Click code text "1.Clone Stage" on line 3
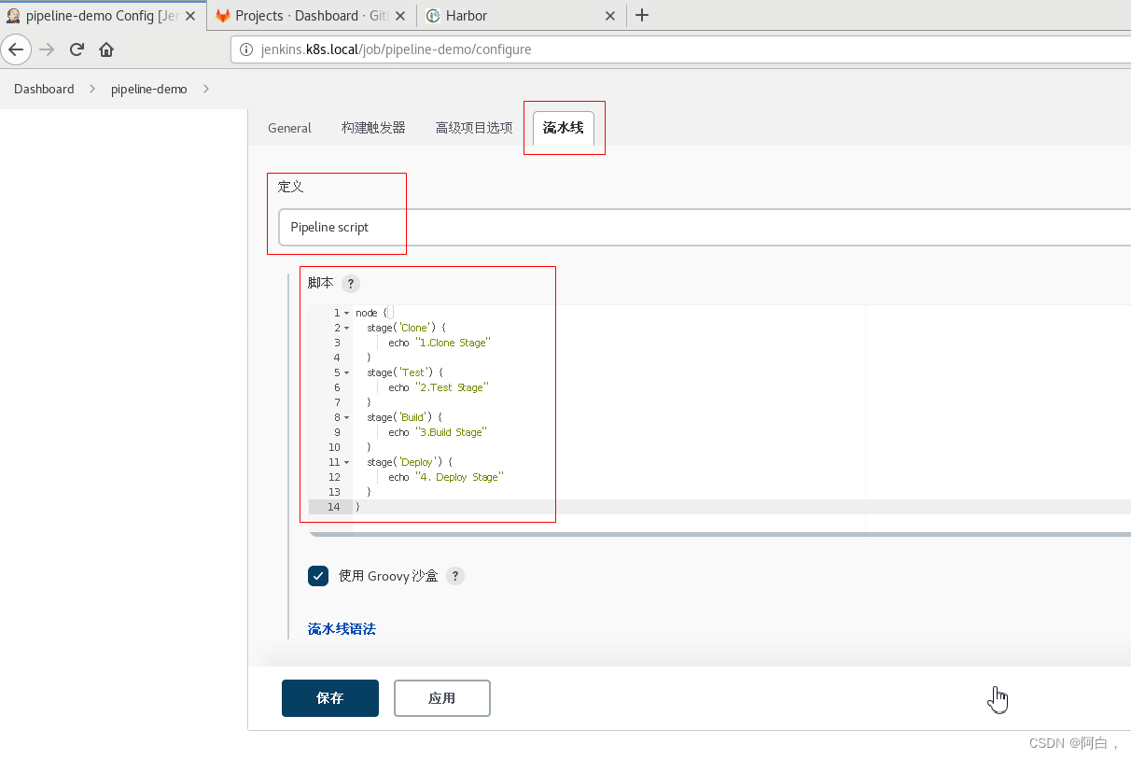The height and width of the screenshot is (758, 1131). pyautogui.click(x=453, y=344)
